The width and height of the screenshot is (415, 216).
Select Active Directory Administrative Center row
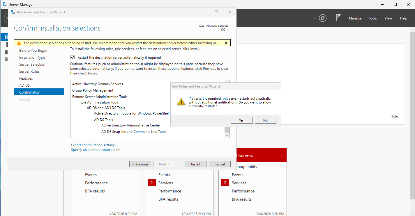[131, 125]
